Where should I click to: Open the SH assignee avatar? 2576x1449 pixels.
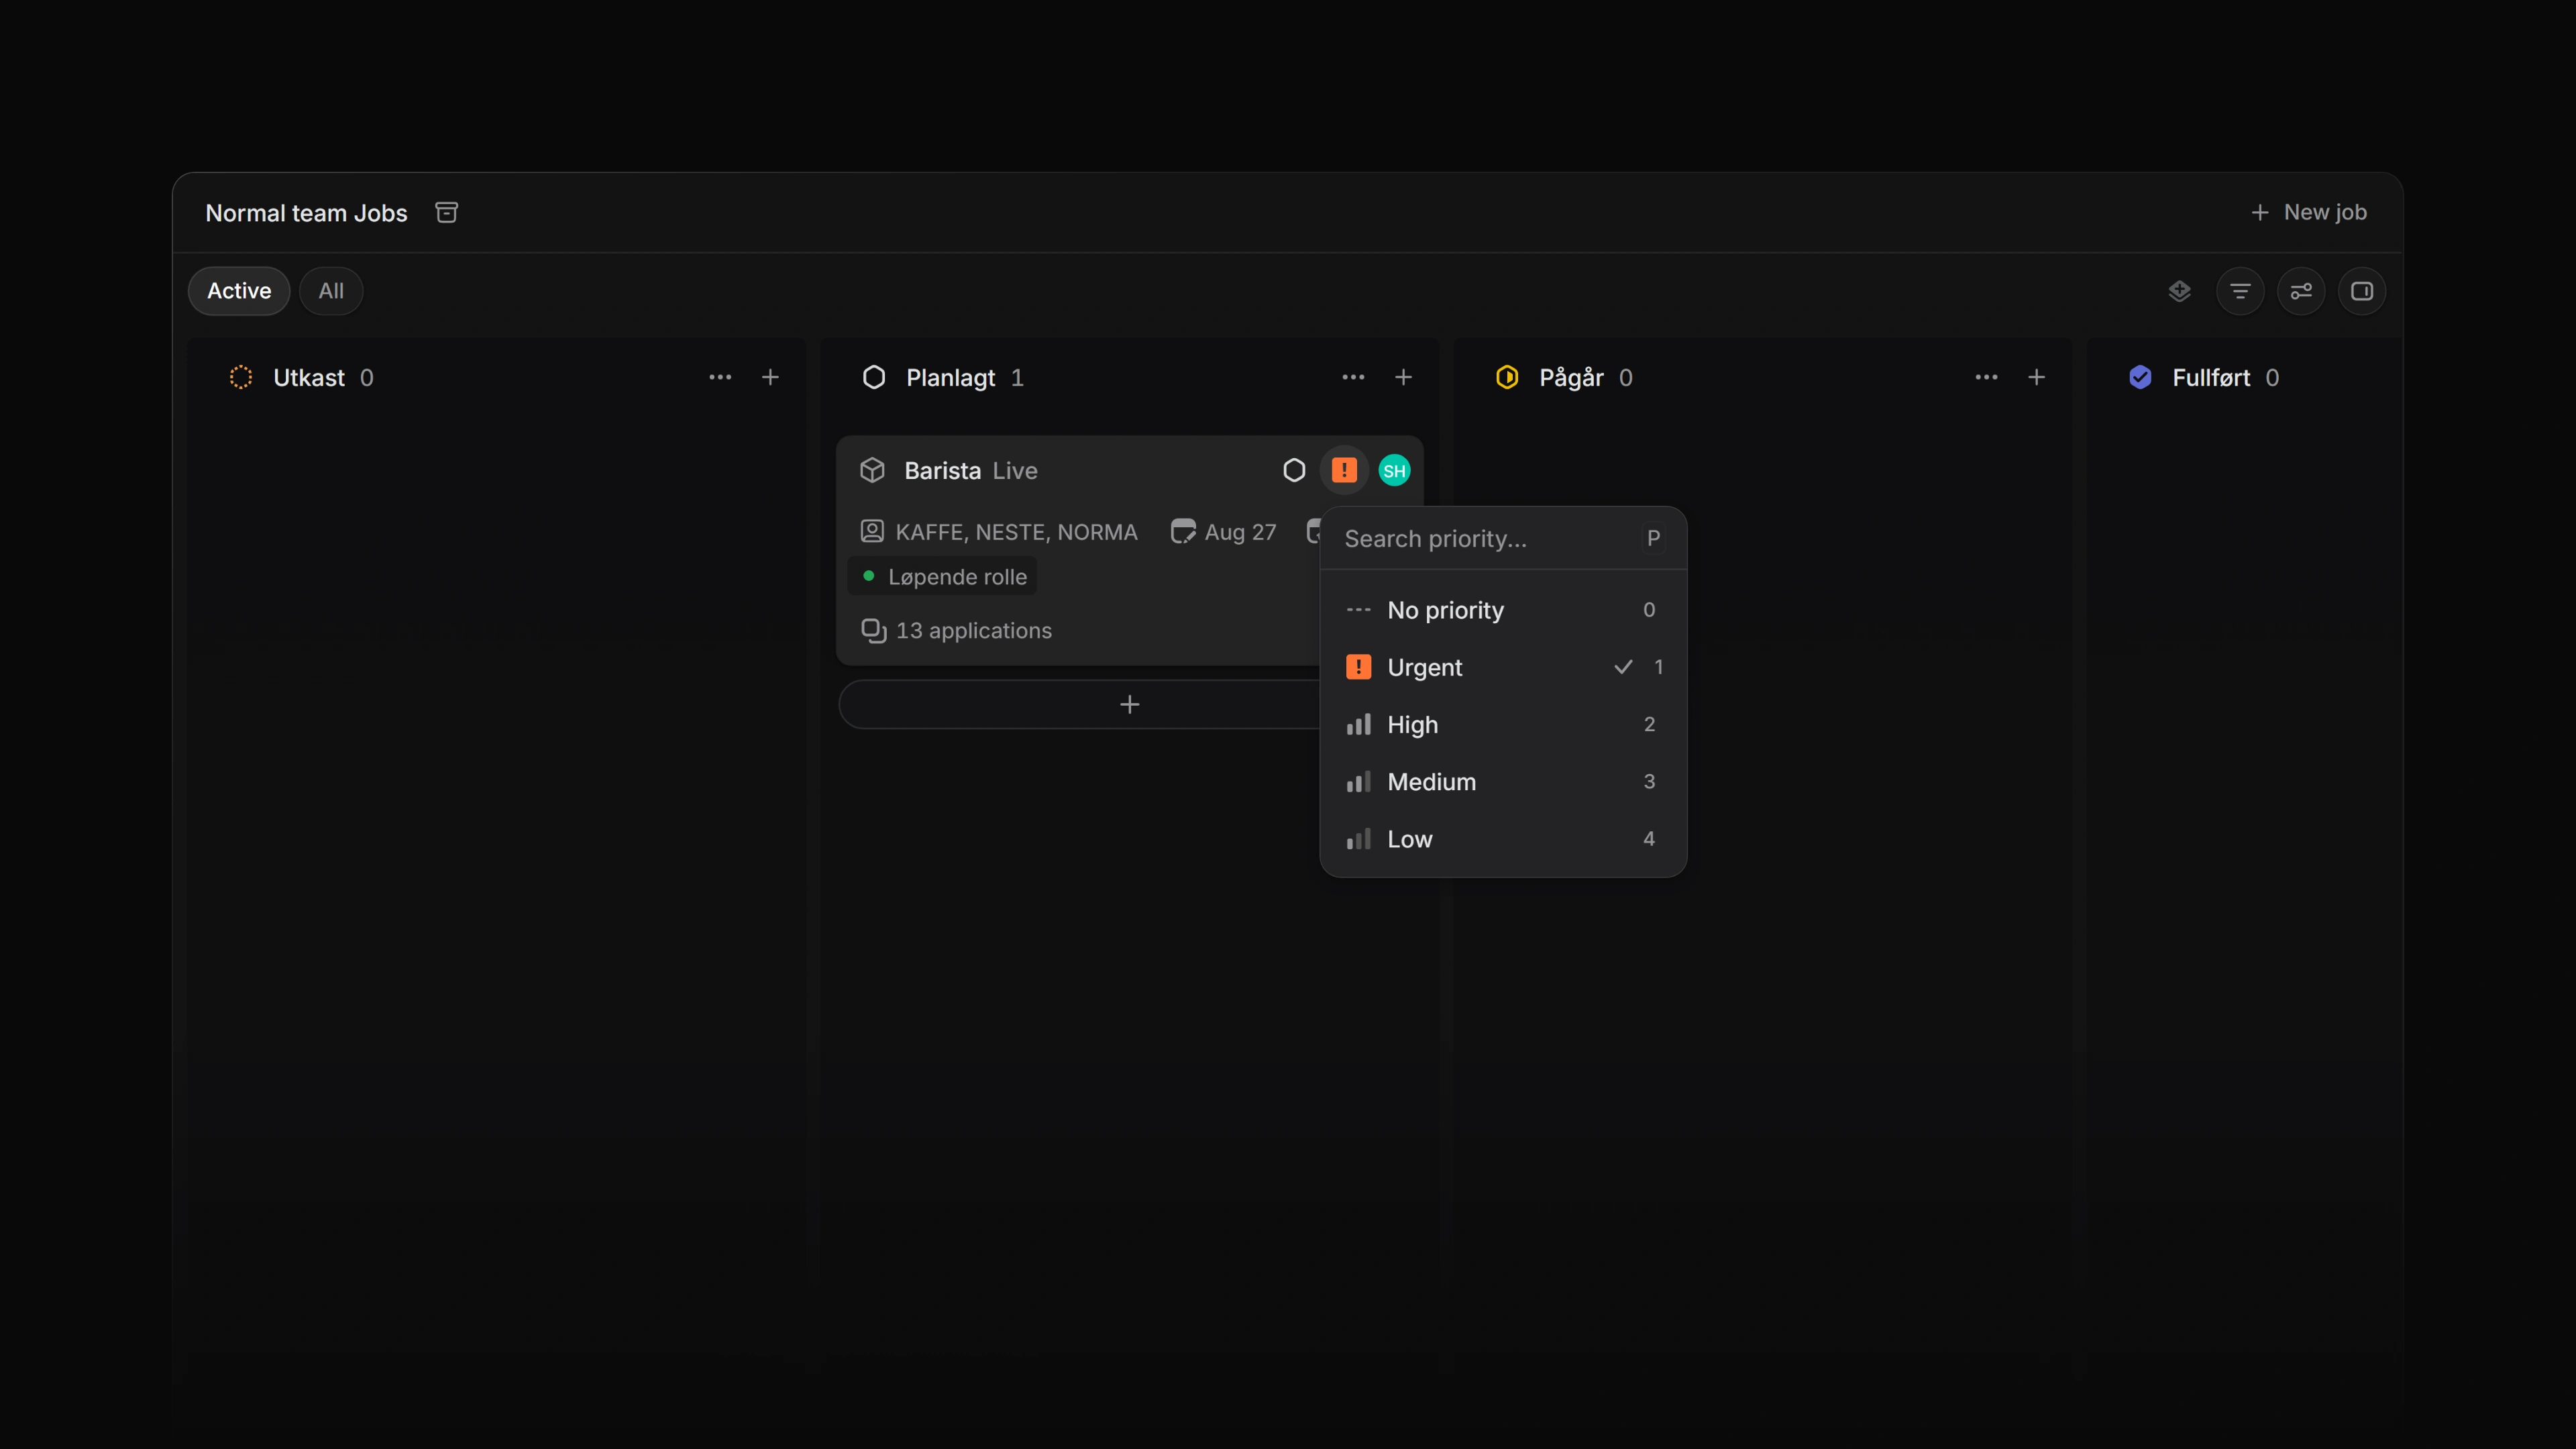1394,470
